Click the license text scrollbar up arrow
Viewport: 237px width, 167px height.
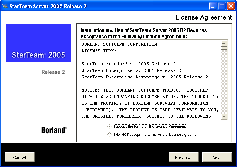[224, 43]
